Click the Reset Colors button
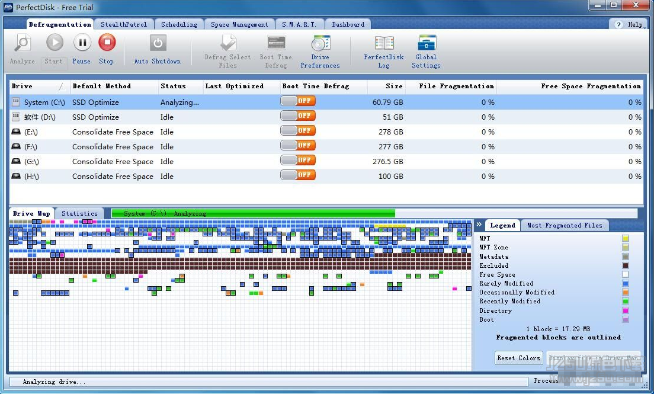This screenshot has height=394, width=654. coord(518,358)
